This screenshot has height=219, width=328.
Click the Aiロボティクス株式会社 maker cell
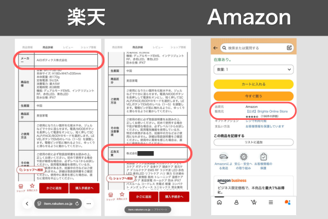pyautogui.click(x=66, y=60)
